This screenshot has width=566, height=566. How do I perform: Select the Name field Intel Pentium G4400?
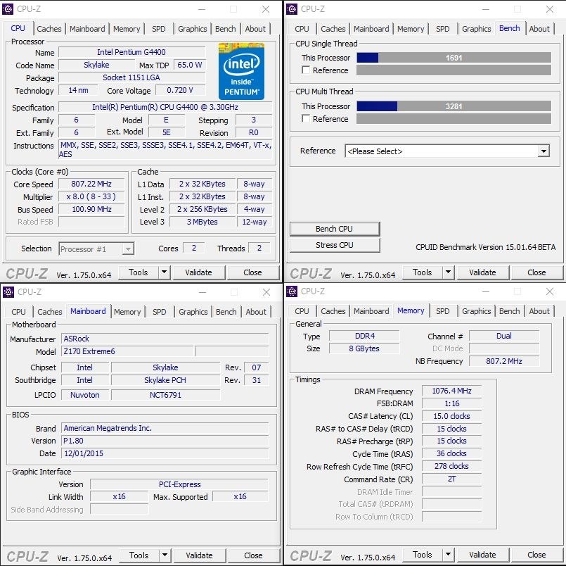tap(131, 52)
